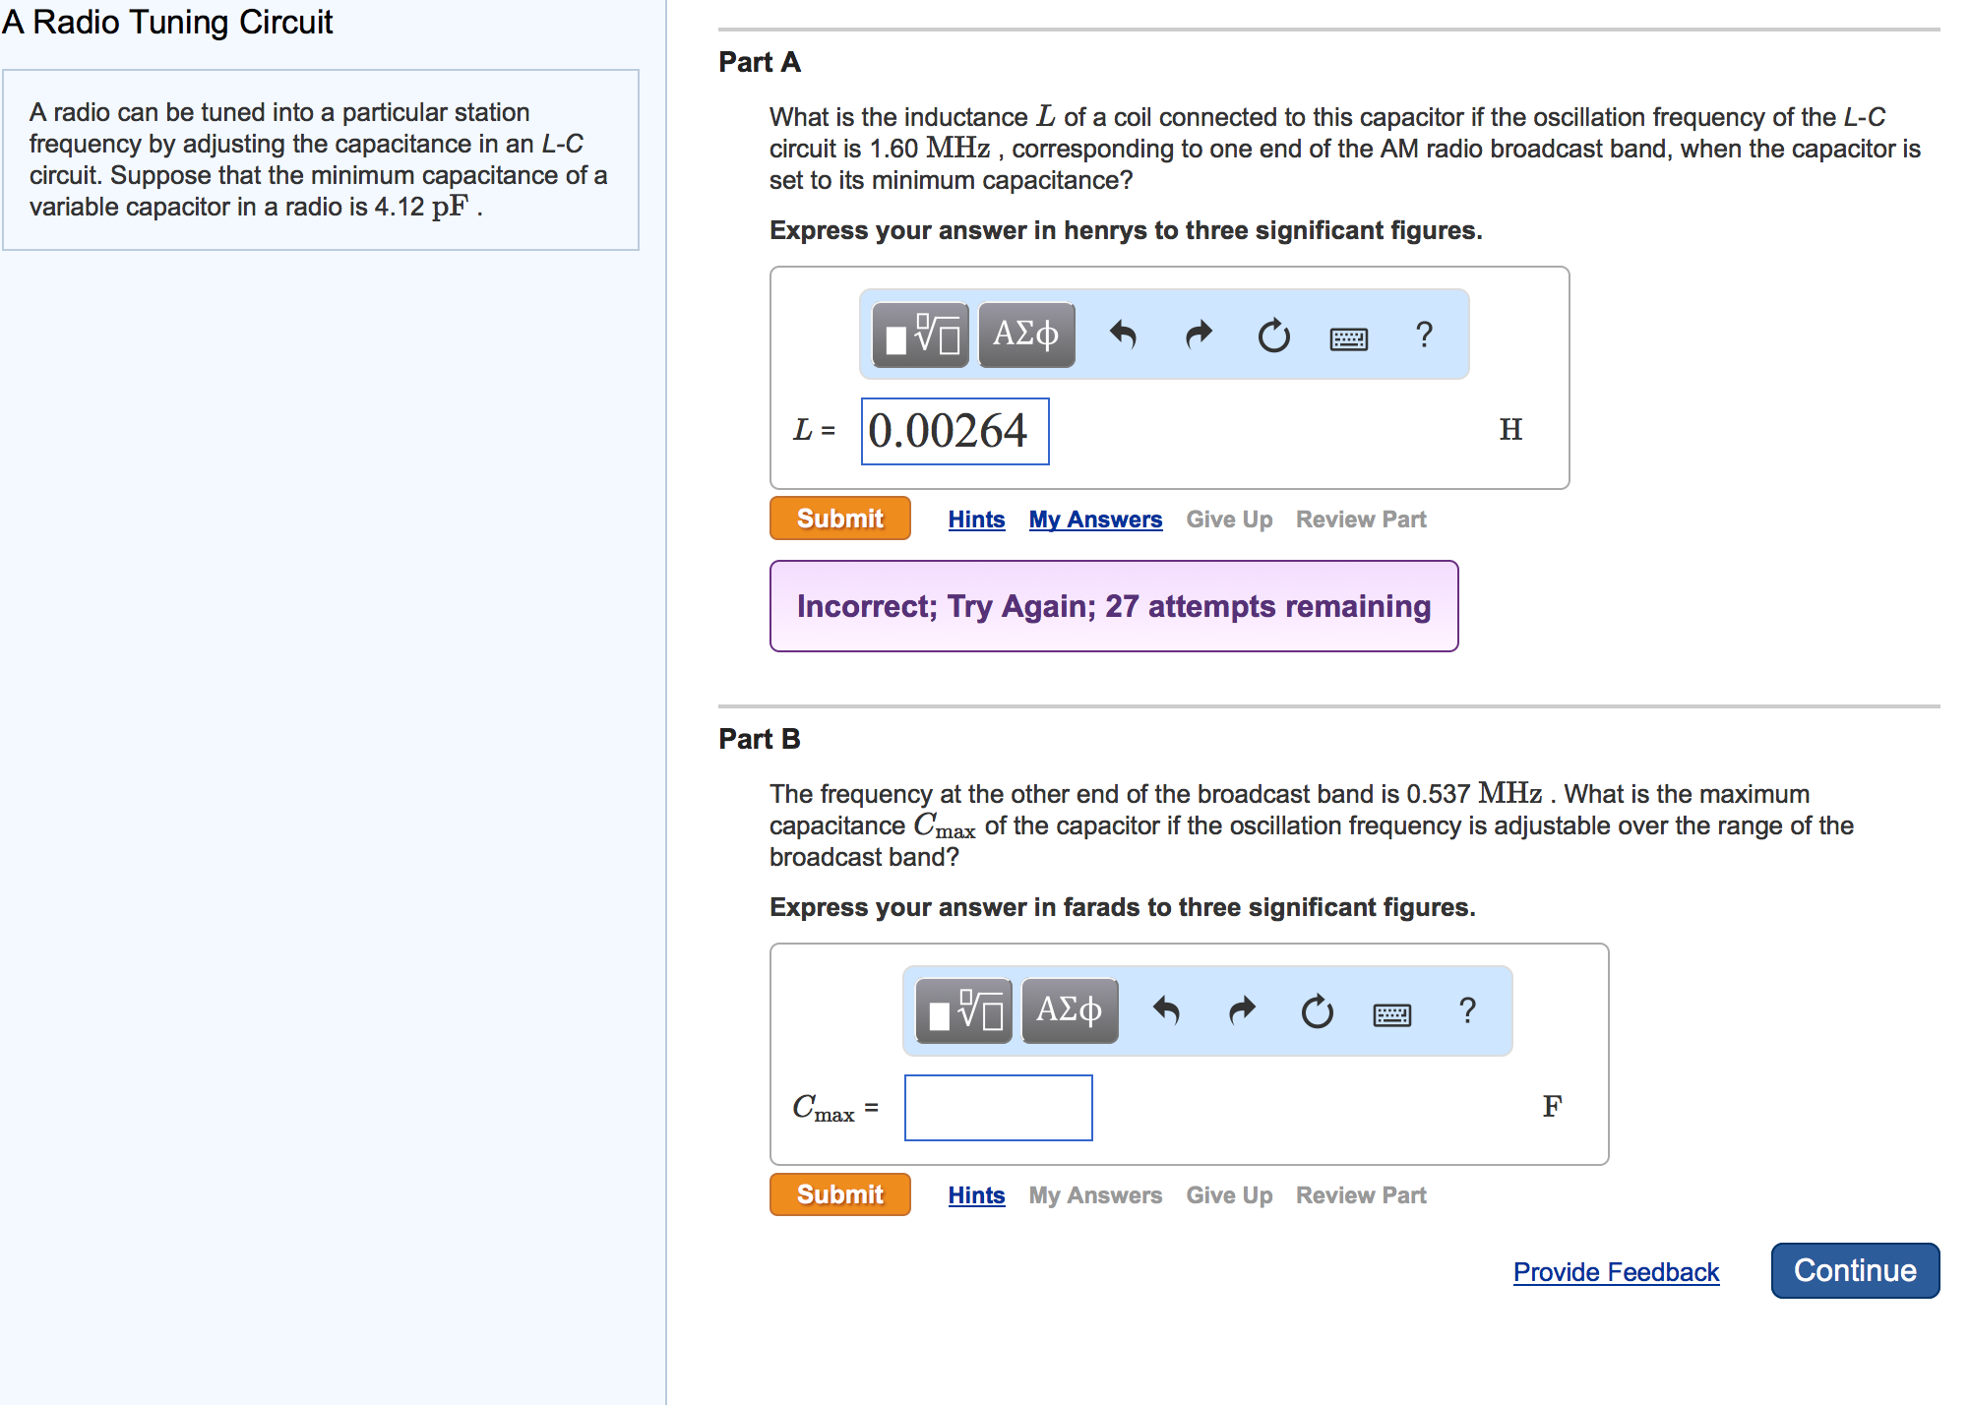Open Greek symbols palette in Part A
This screenshot has width=1970, height=1405.
[x=1025, y=336]
